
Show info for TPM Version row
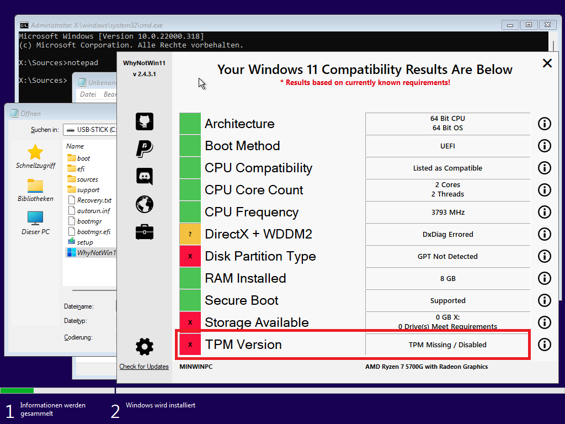tap(545, 344)
